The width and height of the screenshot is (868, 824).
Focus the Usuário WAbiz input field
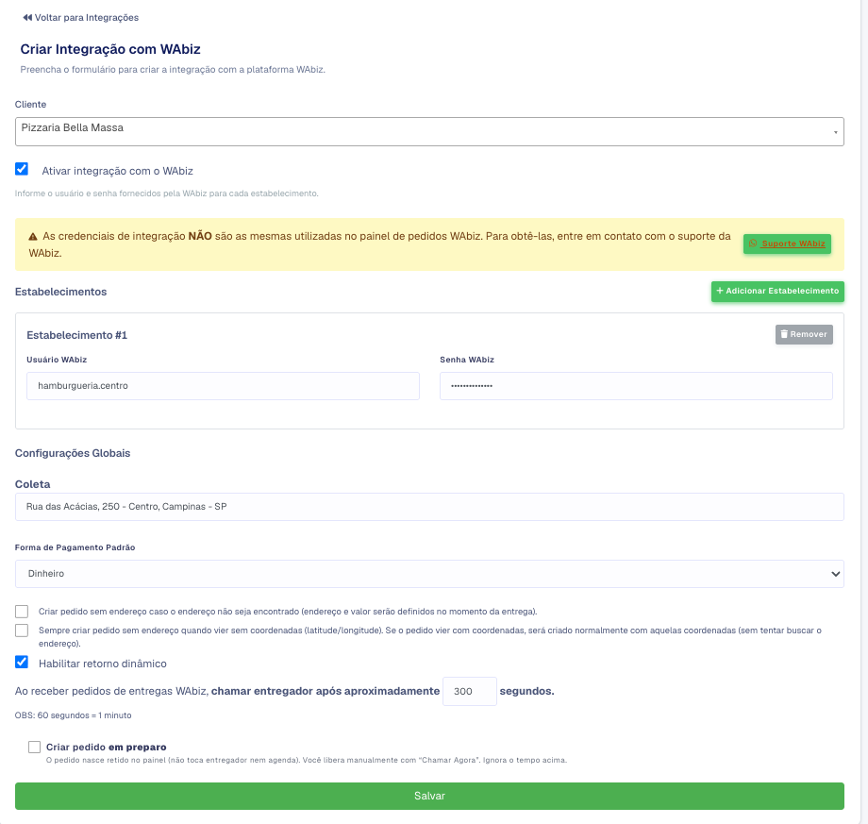pyautogui.click(x=223, y=386)
